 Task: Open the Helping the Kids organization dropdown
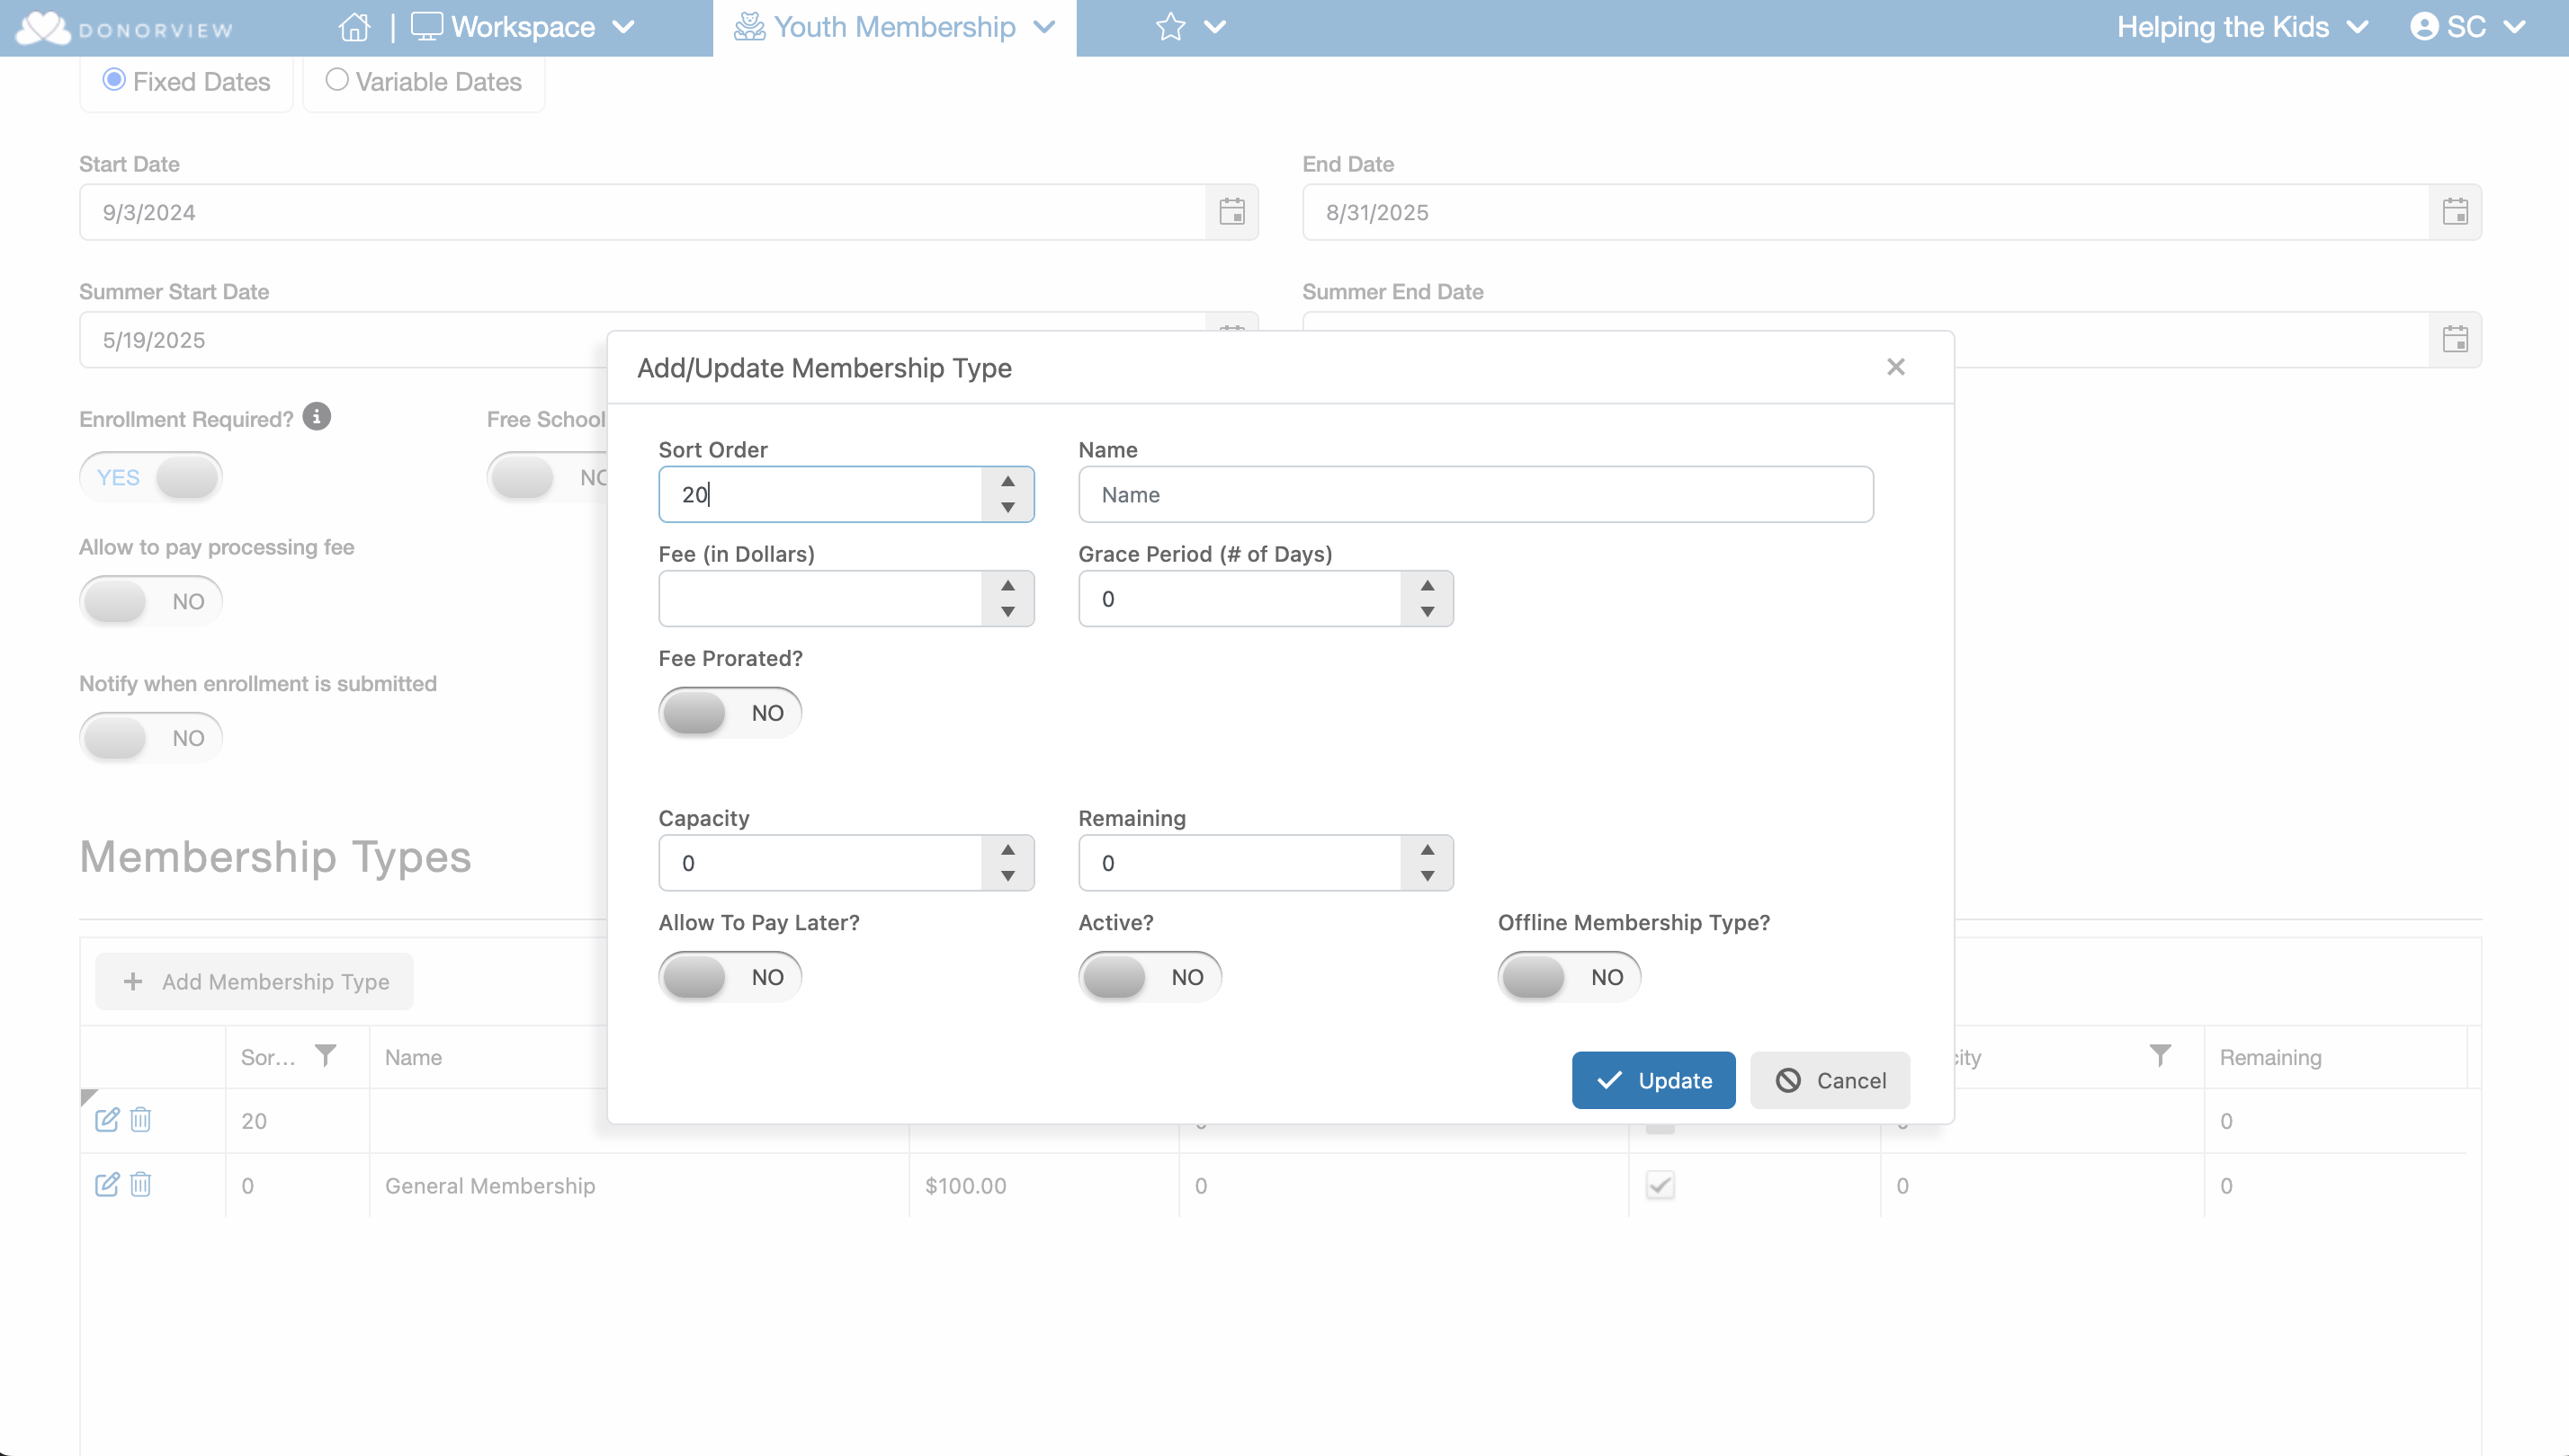click(2242, 27)
